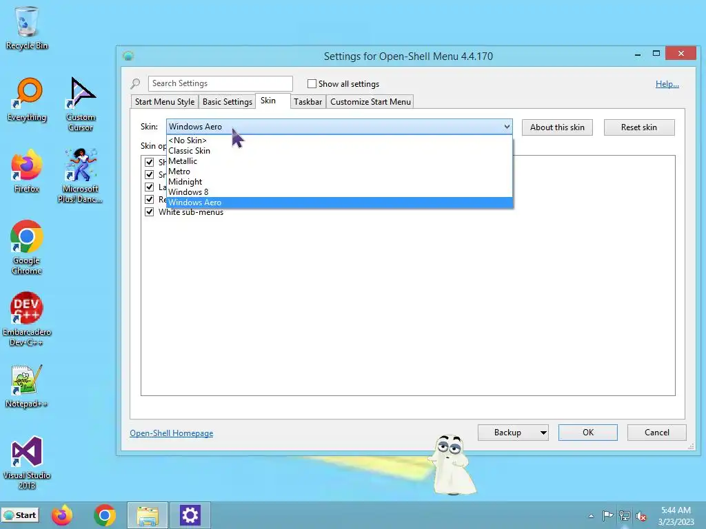Choose Midnight skin from the list
This screenshot has width=706, height=529.
click(339, 182)
